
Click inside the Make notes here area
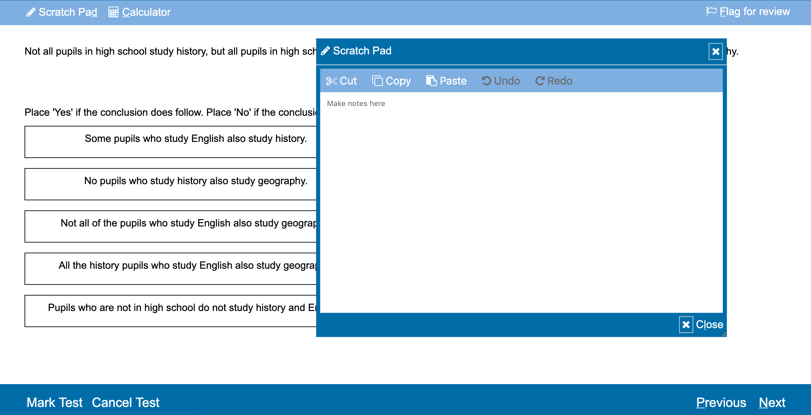coord(521,201)
